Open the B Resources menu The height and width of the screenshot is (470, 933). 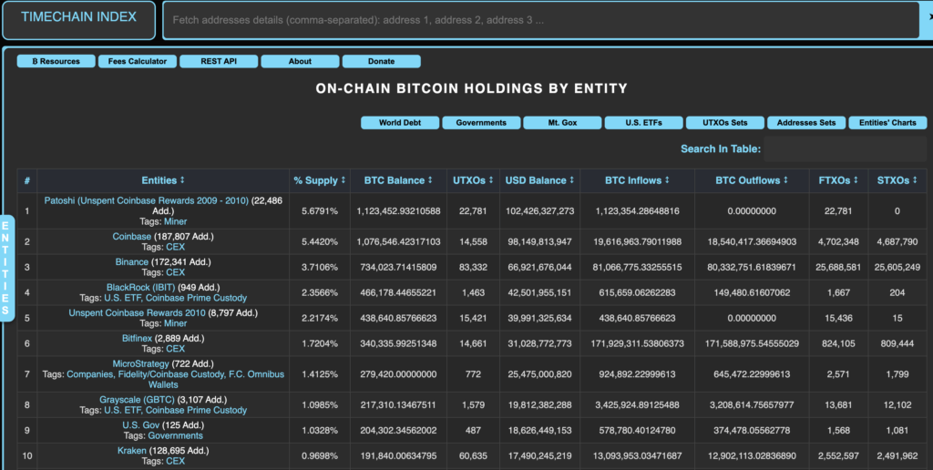click(x=56, y=62)
